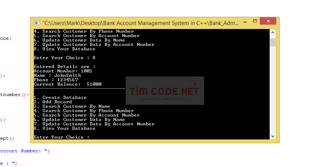Click lower "7. Update Customer Data By Account Number"
The height and width of the screenshot is (167, 315).
(x=94, y=124)
